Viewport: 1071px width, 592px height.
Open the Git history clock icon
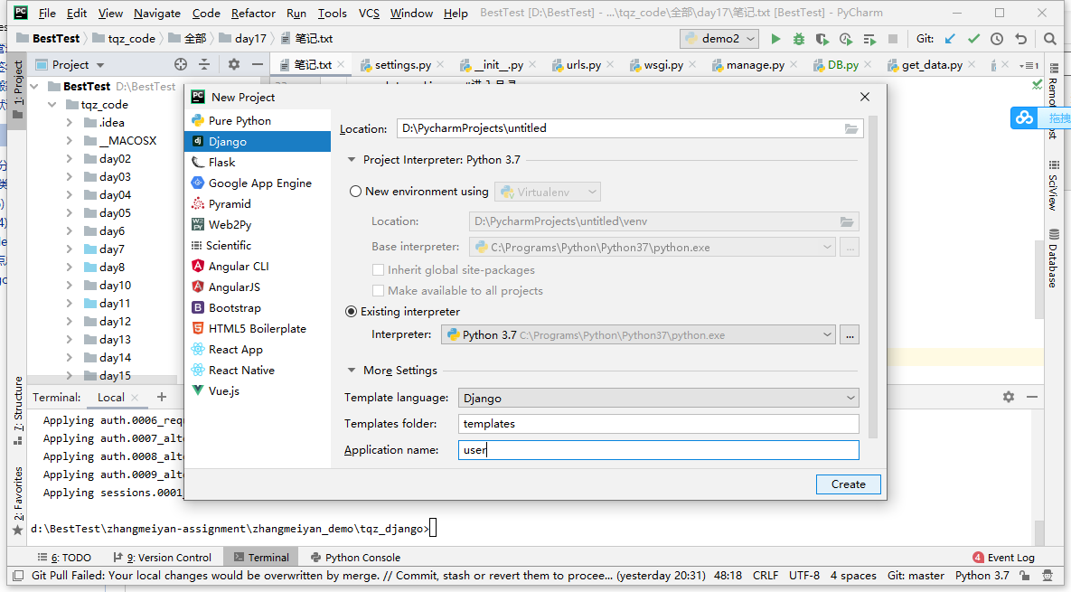pyautogui.click(x=997, y=39)
